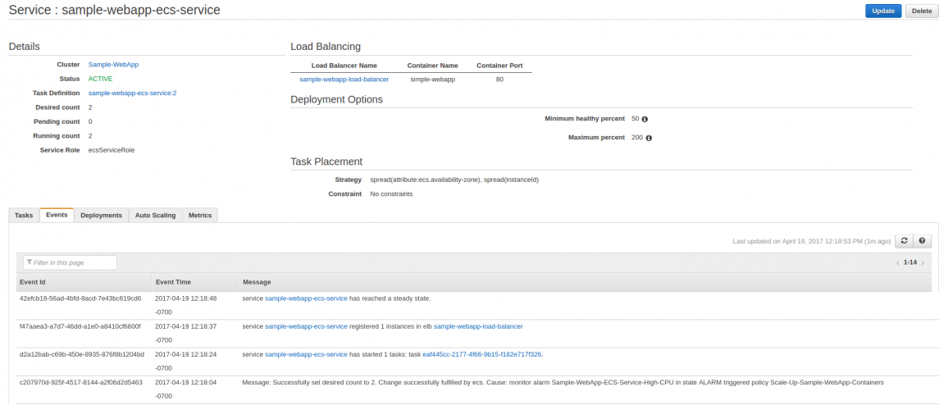Select event id c207970d-925f-4517-8144-a2f06d2d5463
This screenshot has width=939, height=405.
point(81,382)
